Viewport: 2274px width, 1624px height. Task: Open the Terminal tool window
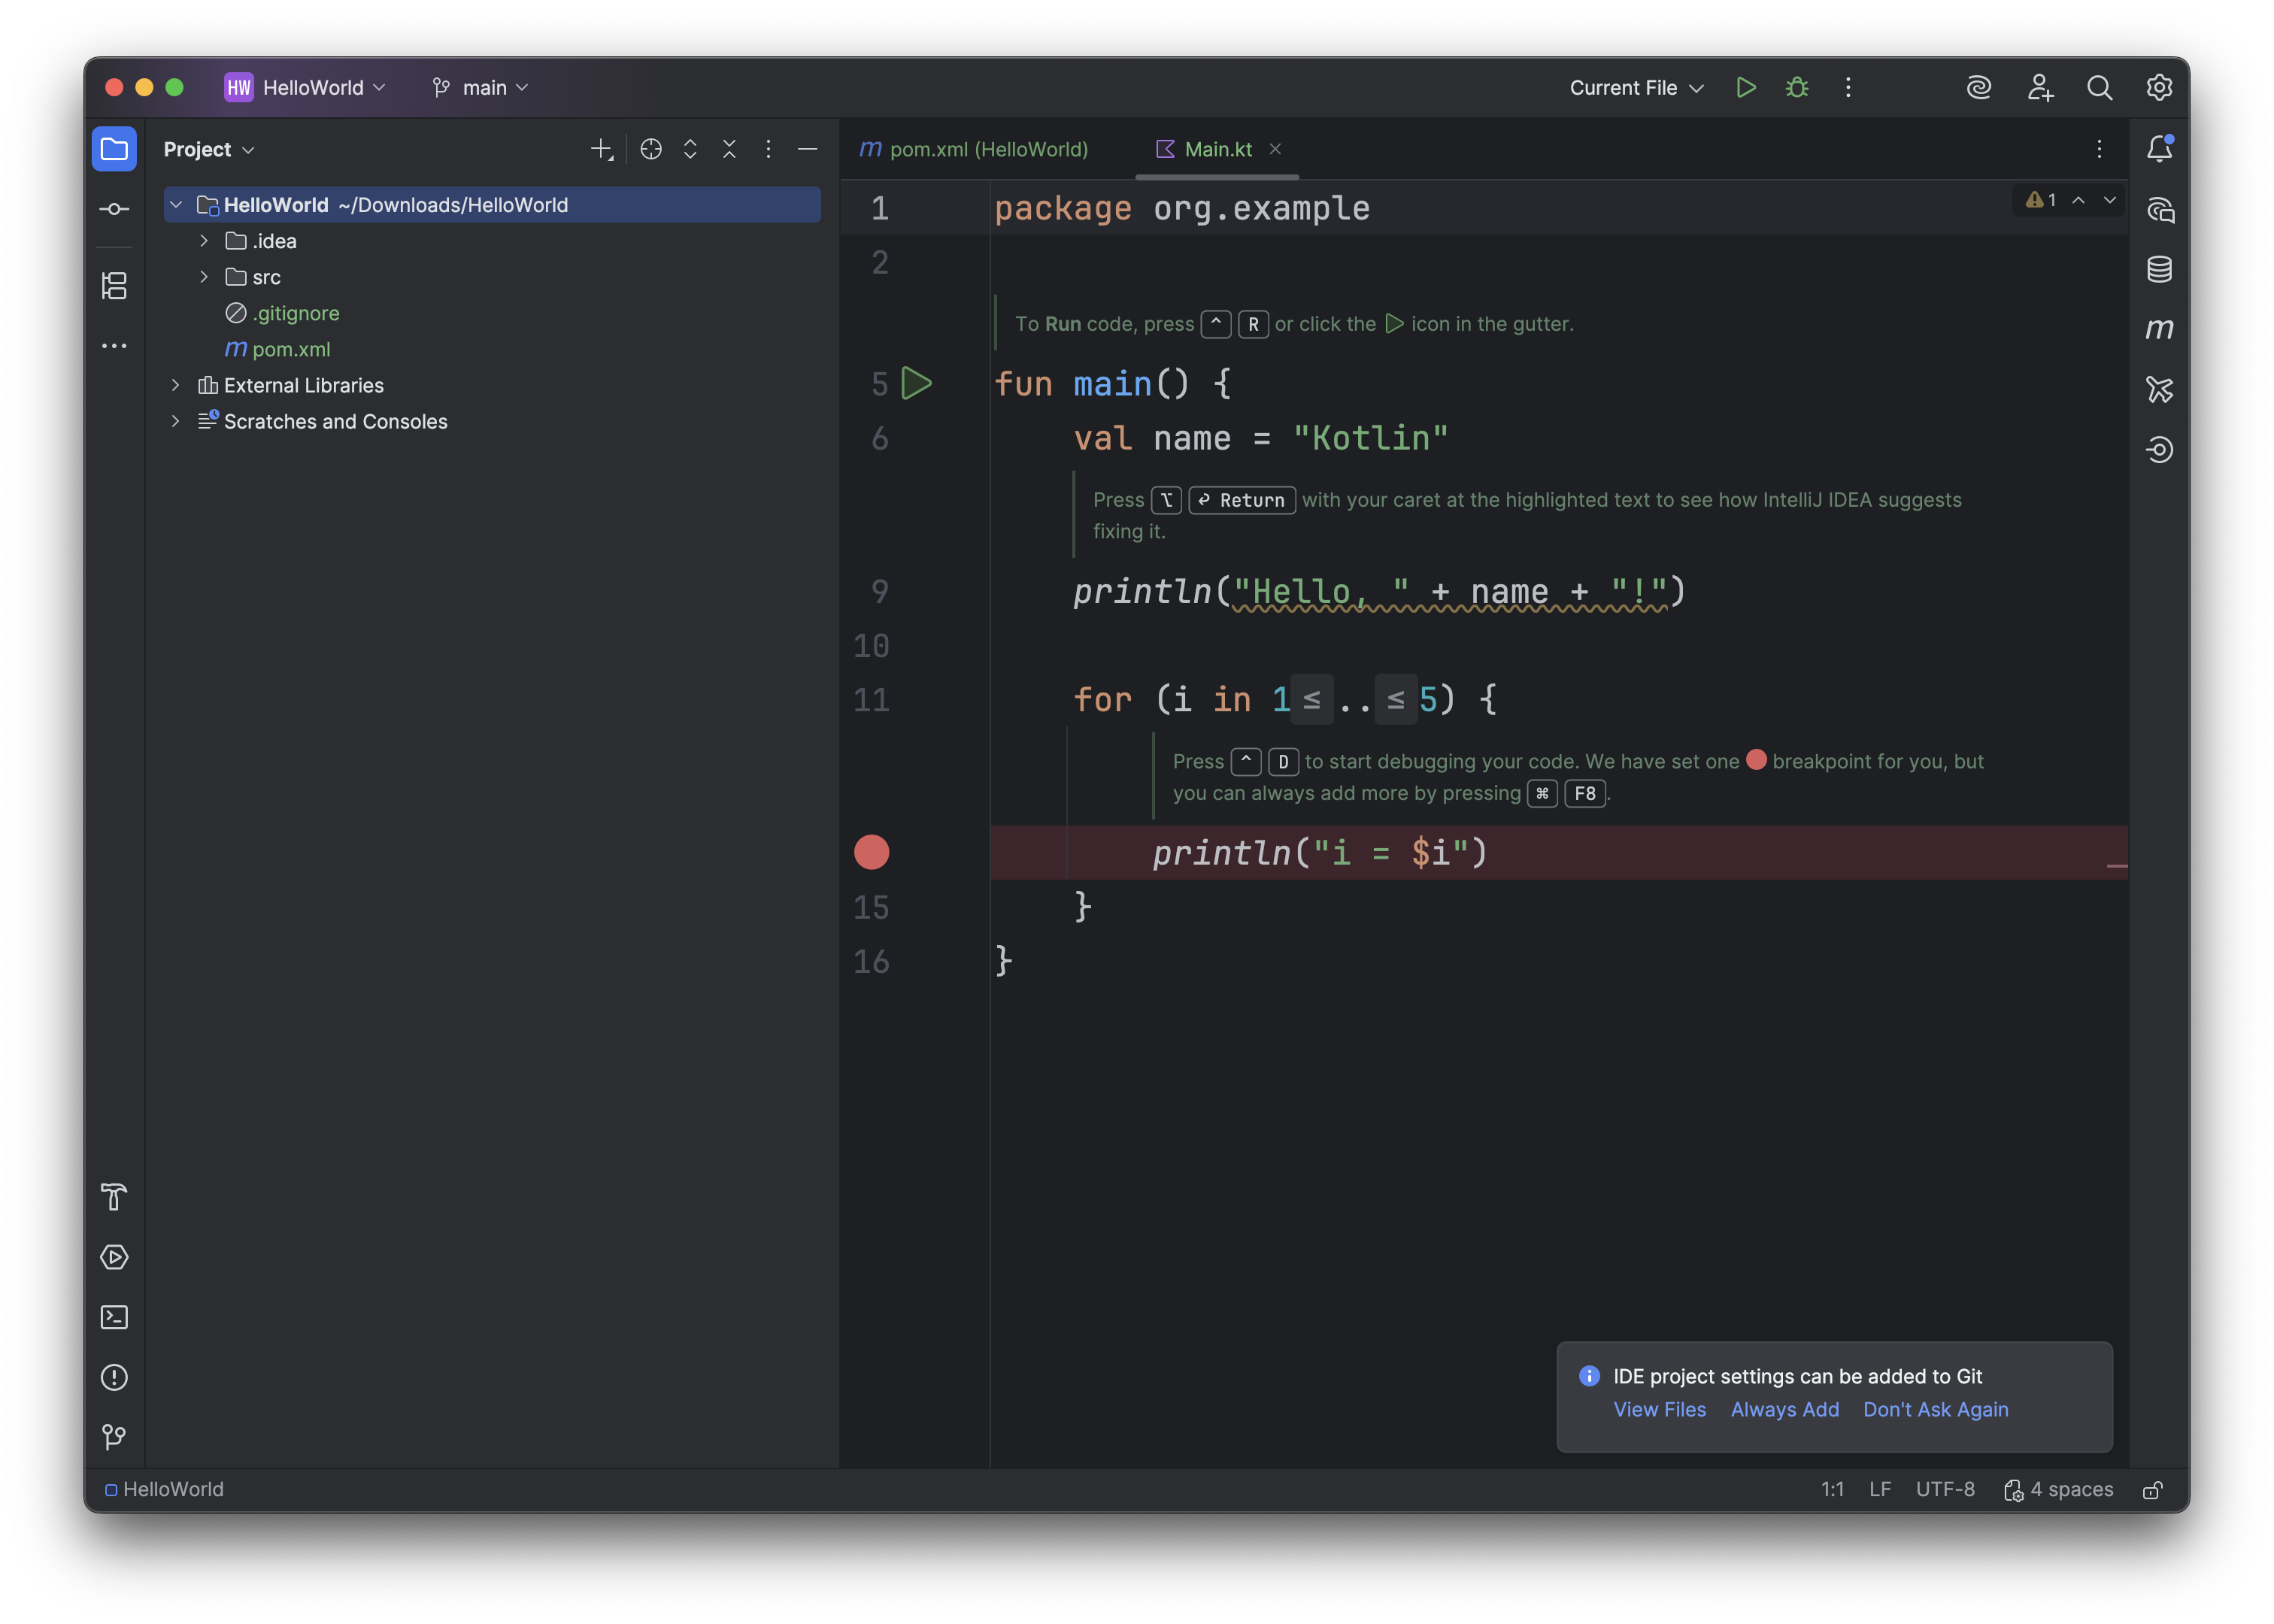click(x=114, y=1317)
